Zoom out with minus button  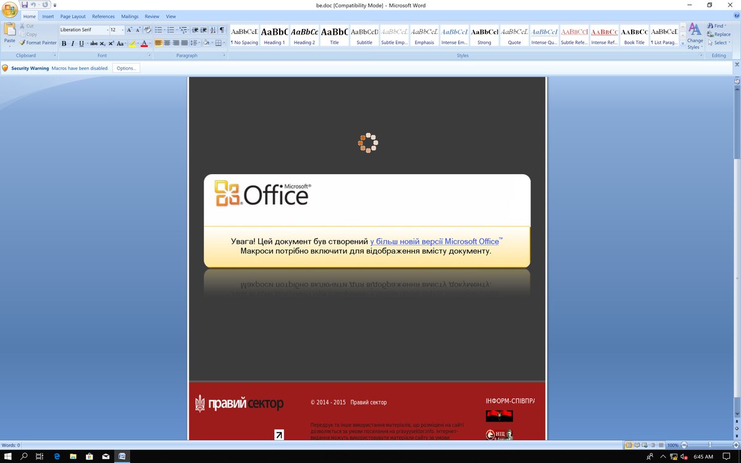(684, 444)
